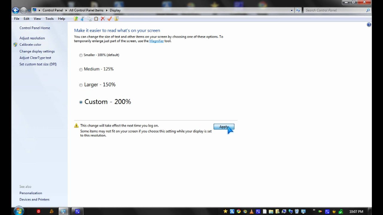Image resolution: width=383 pixels, height=215 pixels.
Task: Click the yellow star icon in taskbar
Action: (x=225, y=211)
